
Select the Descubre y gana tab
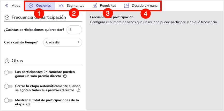coord(144,5)
